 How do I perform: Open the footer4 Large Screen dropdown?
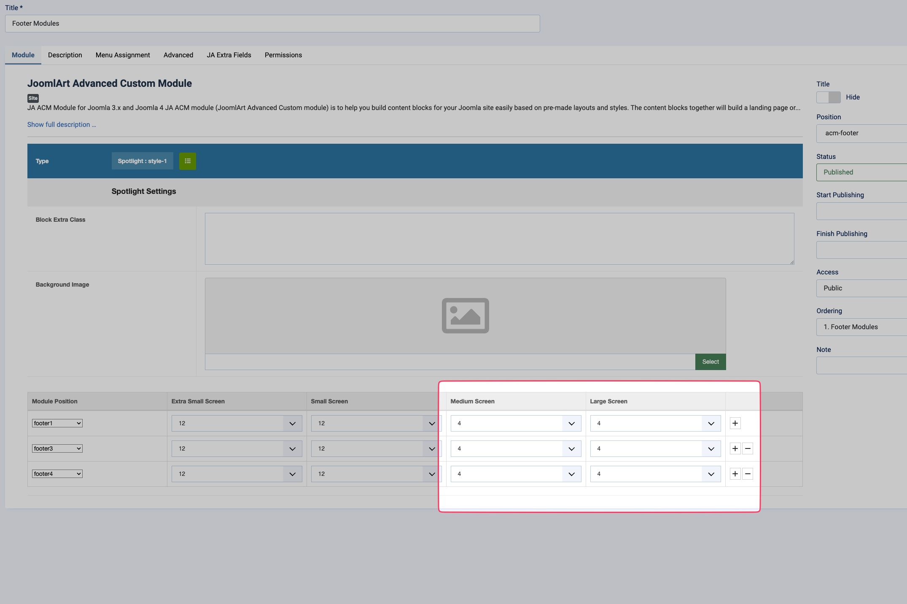point(655,474)
